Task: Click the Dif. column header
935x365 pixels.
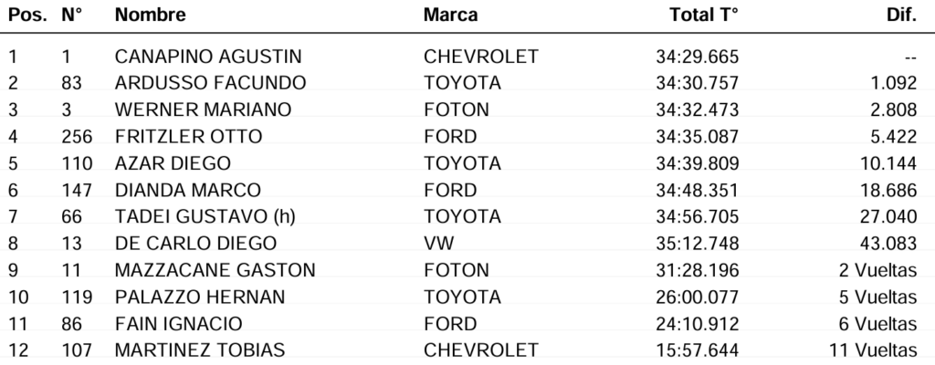Action: (x=901, y=15)
